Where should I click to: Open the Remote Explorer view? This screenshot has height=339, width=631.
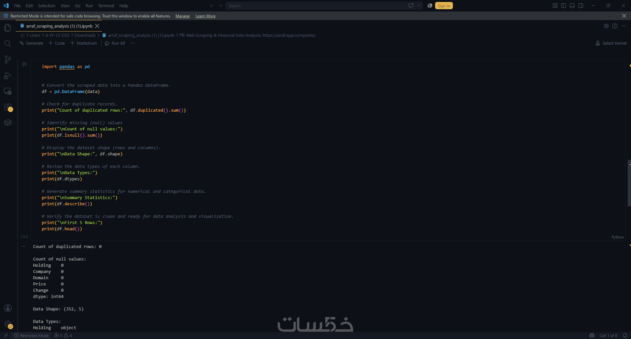coord(8,91)
